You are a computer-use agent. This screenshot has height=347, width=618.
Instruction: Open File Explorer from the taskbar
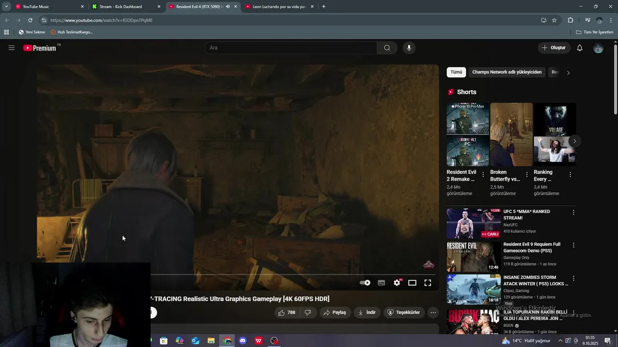(211, 341)
